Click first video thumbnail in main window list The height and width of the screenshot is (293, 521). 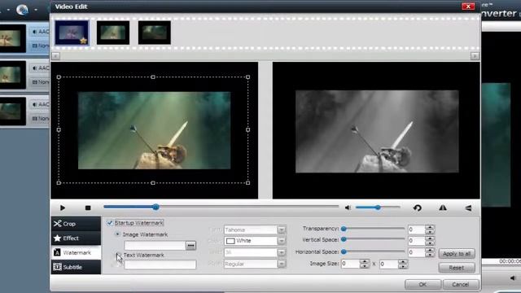coord(13,38)
